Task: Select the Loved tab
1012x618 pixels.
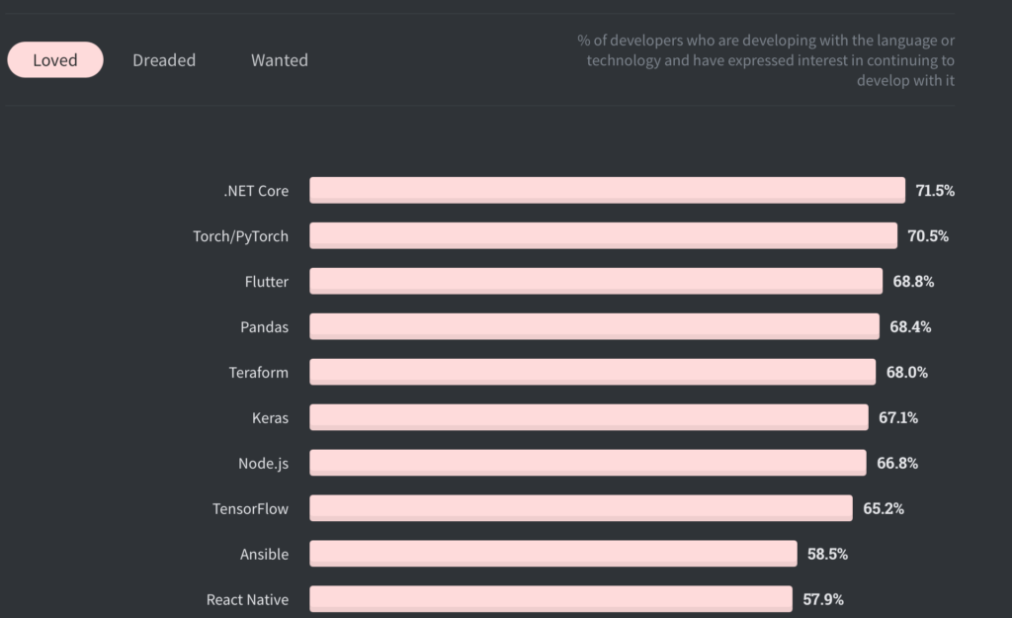Action: tap(55, 60)
